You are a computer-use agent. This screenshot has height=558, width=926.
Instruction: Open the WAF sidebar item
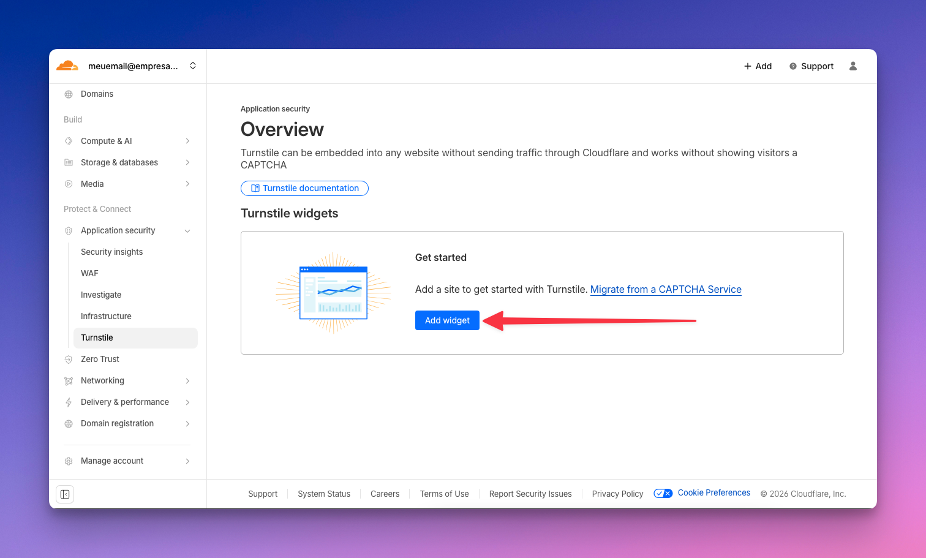(x=89, y=273)
